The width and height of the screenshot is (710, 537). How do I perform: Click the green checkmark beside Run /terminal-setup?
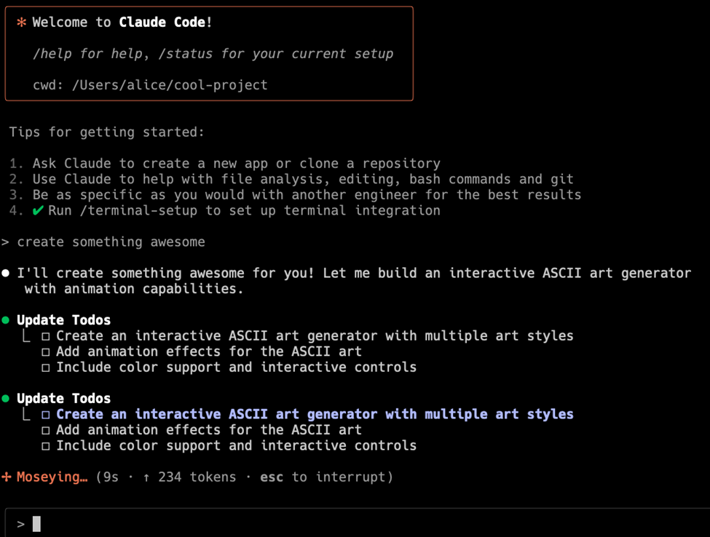(38, 211)
